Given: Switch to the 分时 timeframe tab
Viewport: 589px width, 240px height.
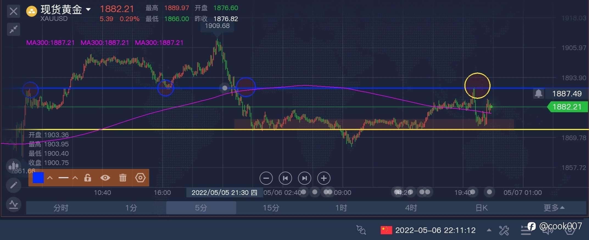Looking at the screenshot, I should (61, 208).
